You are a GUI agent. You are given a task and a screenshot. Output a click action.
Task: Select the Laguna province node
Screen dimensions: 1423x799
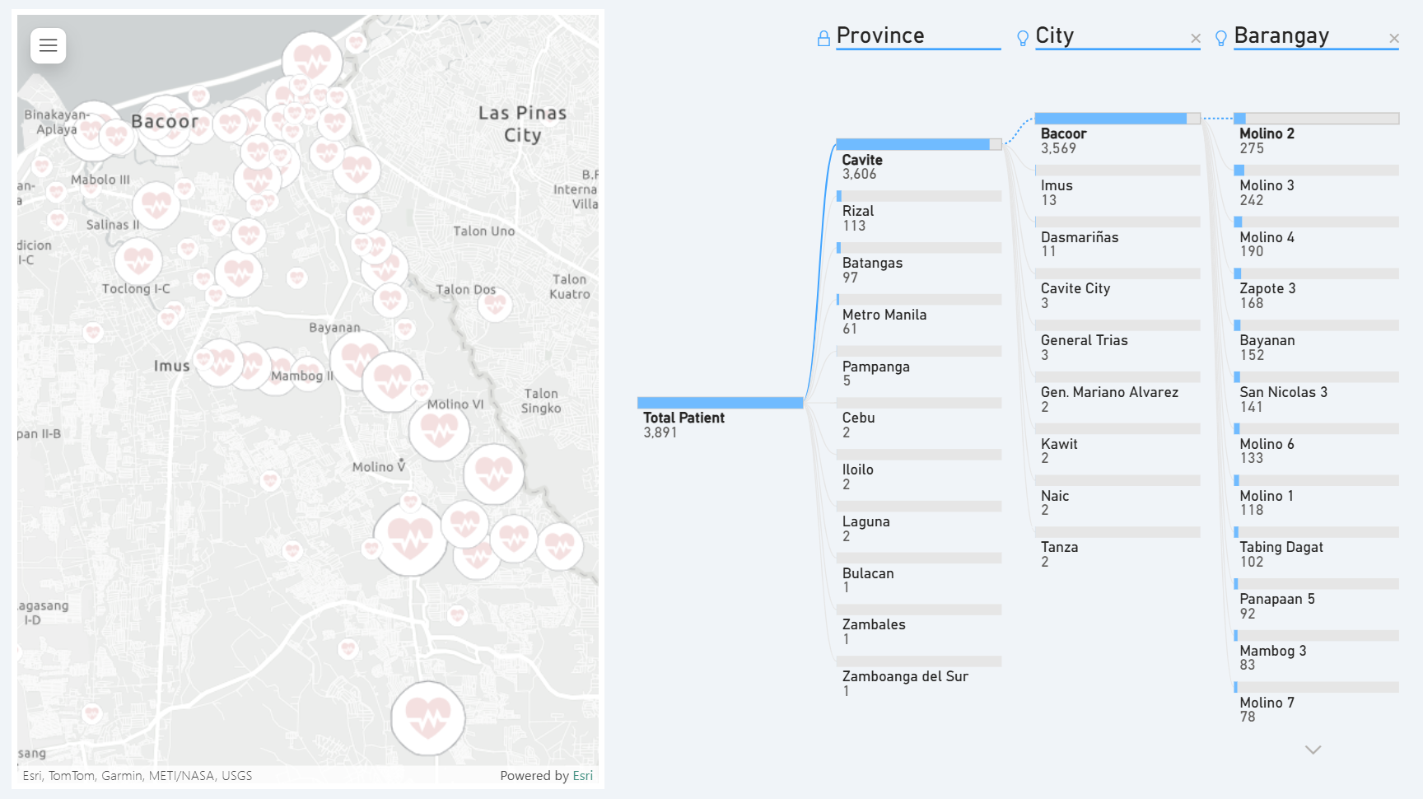click(918, 523)
